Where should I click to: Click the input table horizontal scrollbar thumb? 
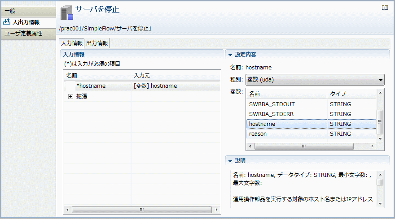click(142, 210)
